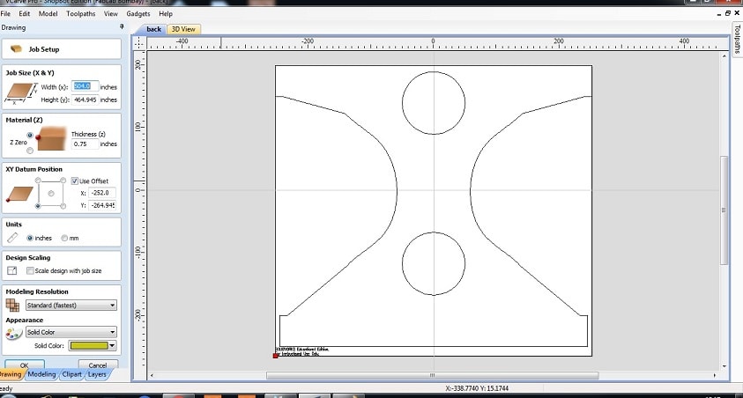Screen dimensions: 743x398
Task: Select center XY datum position
Action: coord(51,193)
